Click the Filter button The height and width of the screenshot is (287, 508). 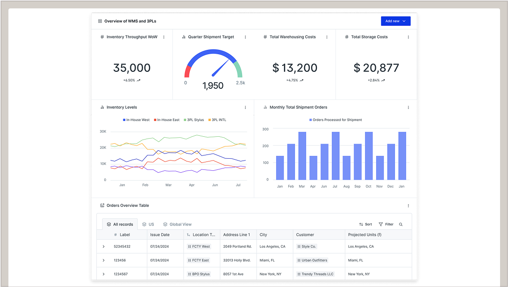[386, 224]
